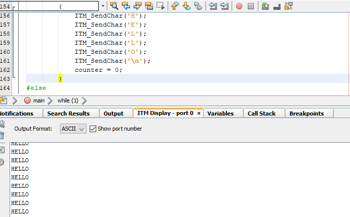Open the Output Format ASCII dropdown
The height and width of the screenshot is (217, 350).
tap(73, 129)
